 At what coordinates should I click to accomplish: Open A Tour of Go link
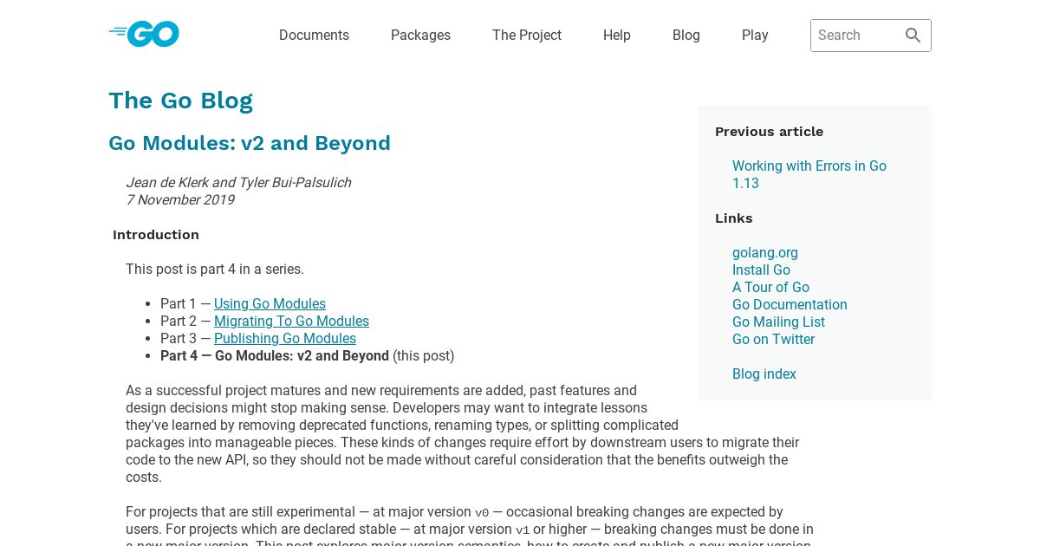point(770,288)
